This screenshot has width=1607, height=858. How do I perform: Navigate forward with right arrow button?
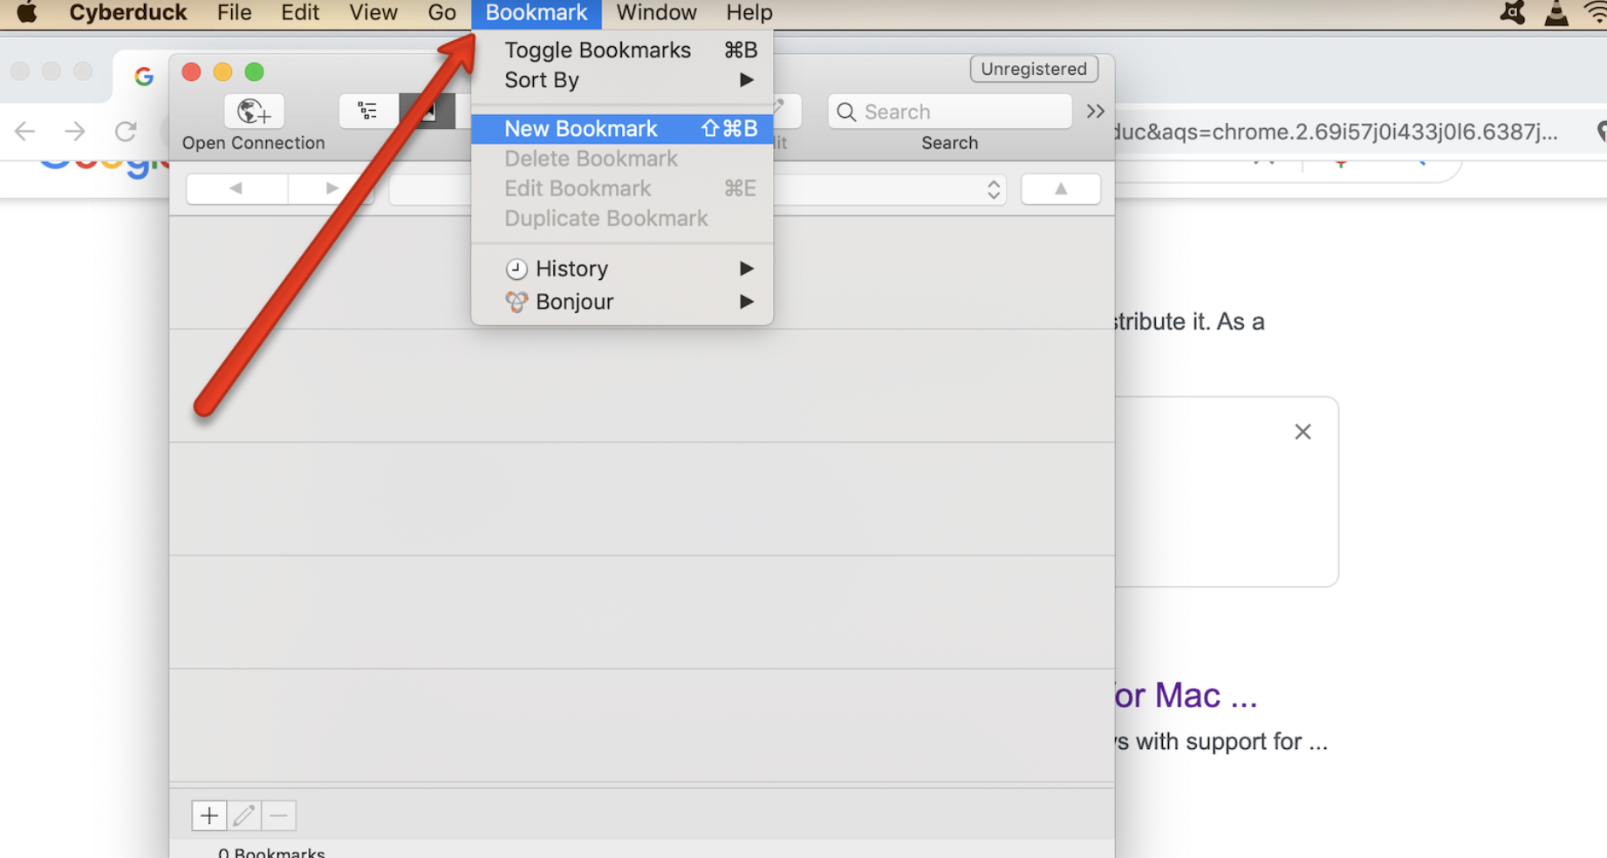[332, 188]
